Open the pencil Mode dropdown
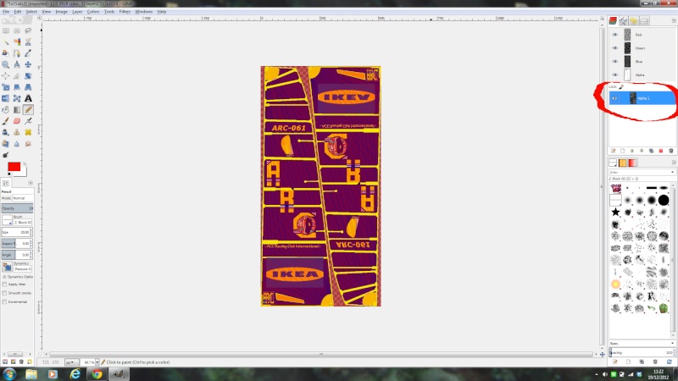 23,198
